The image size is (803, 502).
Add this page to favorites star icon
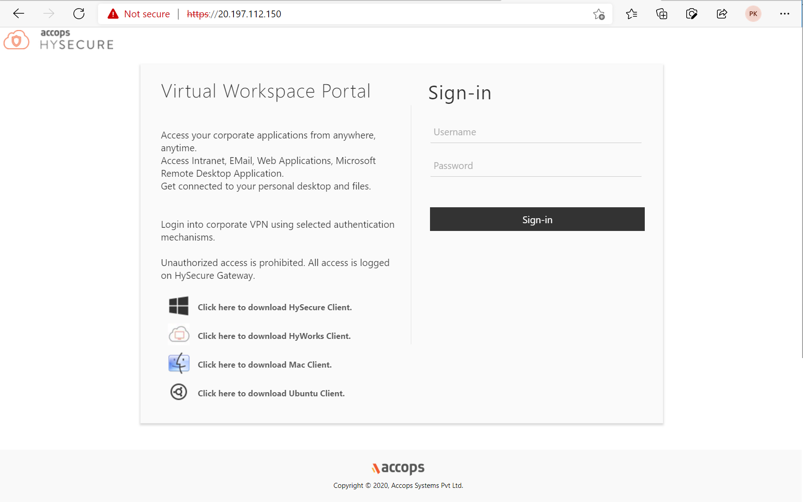point(599,14)
